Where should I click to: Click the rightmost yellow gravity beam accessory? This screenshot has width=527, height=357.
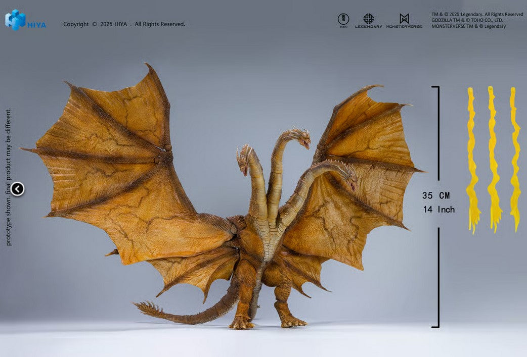[515, 160]
